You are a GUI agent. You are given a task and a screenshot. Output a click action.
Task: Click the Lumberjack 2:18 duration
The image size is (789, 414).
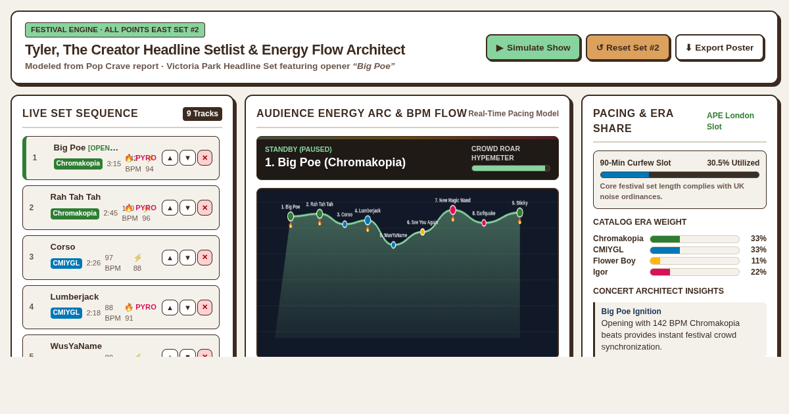click(x=93, y=313)
